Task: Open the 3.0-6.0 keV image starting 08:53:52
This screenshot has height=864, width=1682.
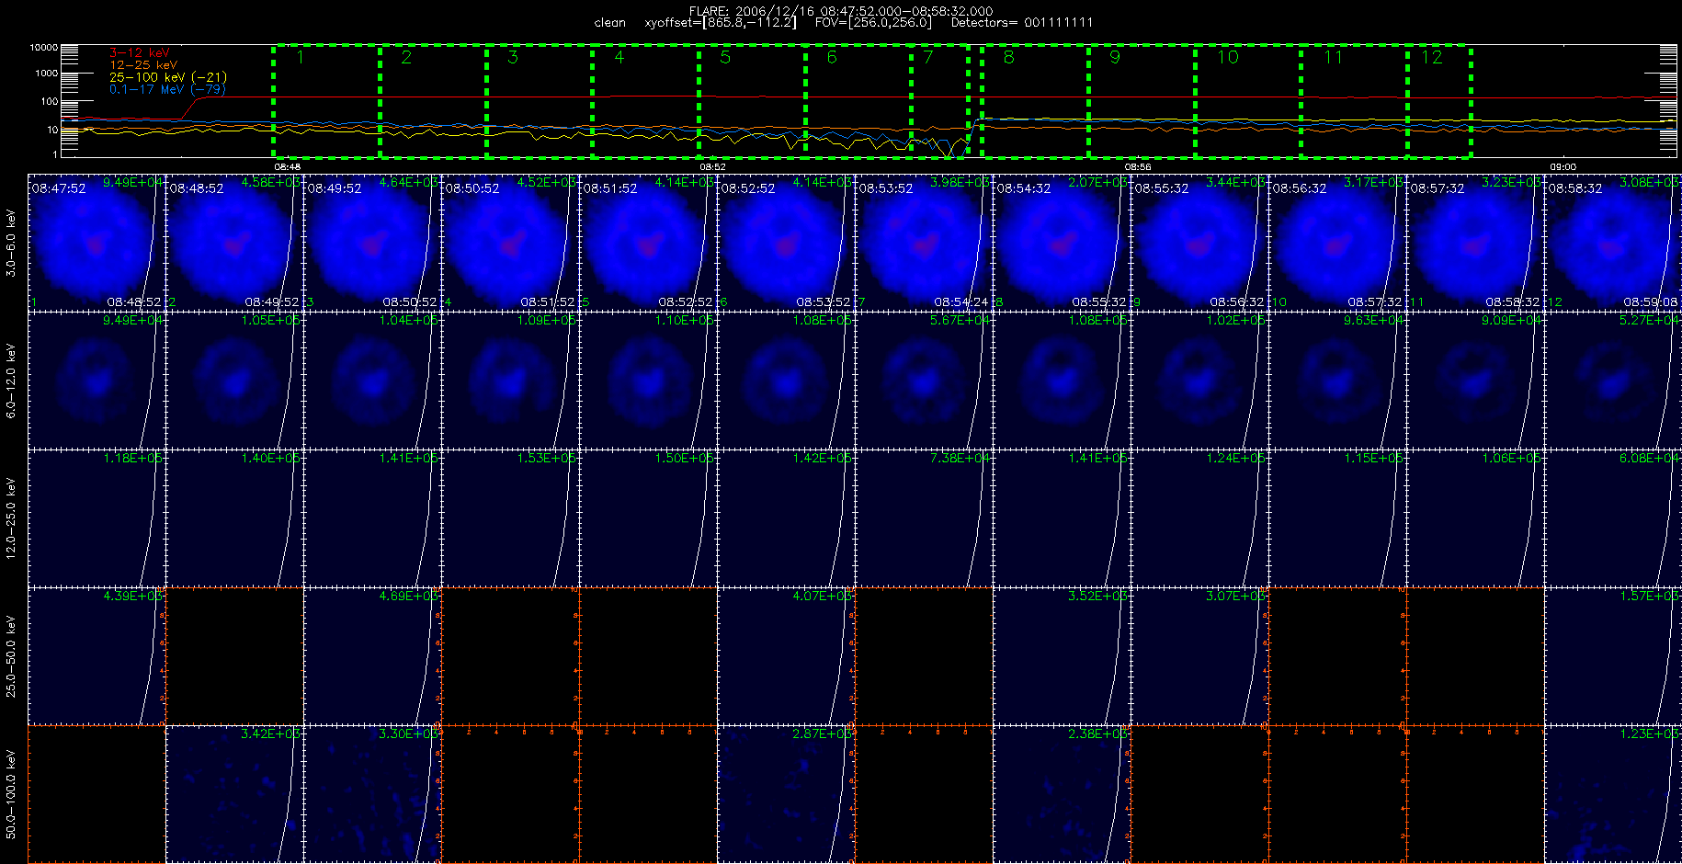Action: (x=924, y=242)
